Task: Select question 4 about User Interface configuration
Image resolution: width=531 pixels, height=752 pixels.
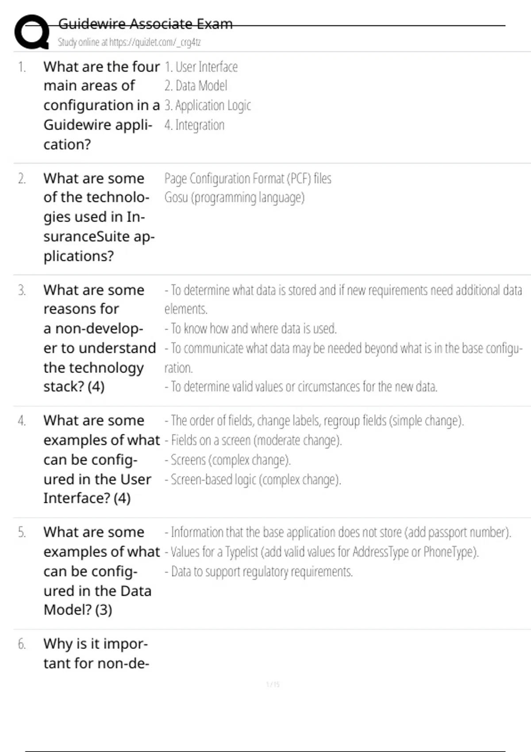Action: pyautogui.click(x=101, y=459)
